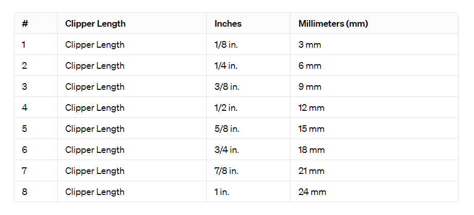Screen dimensions: 474x215
Task: Click the 1/4 in. cell
Action: click(227, 66)
